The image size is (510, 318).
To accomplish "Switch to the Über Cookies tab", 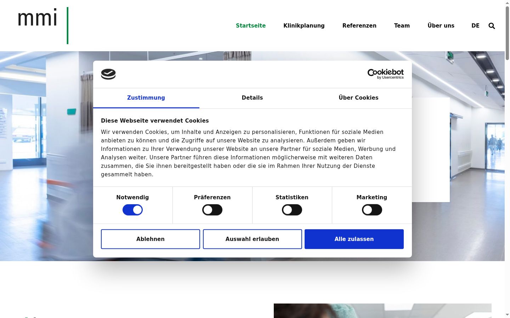I will [x=358, y=98].
